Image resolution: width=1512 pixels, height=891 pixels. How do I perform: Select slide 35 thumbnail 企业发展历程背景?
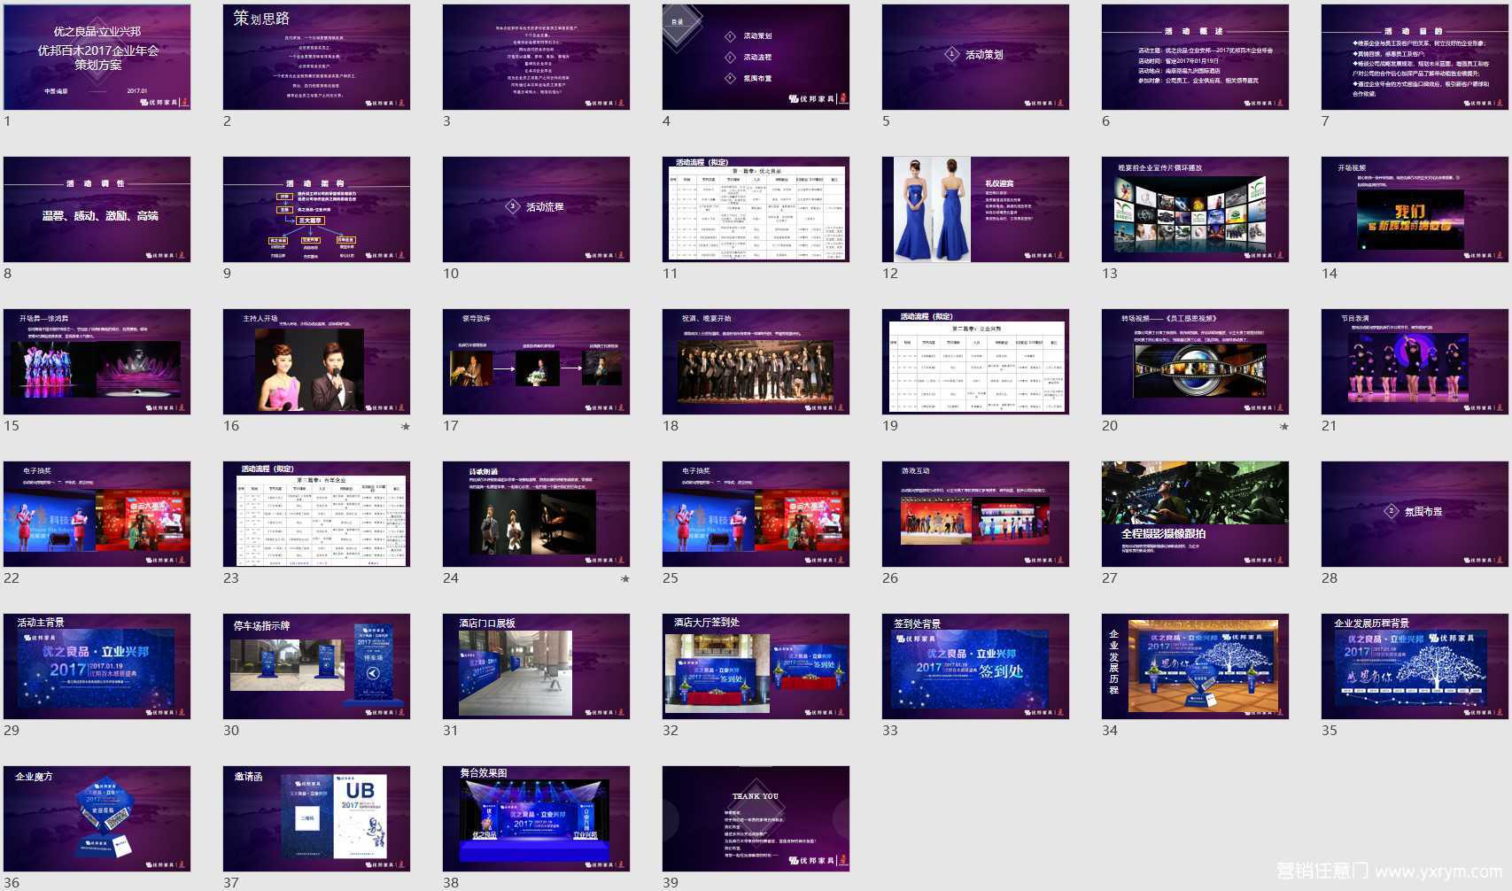[x=1415, y=666]
